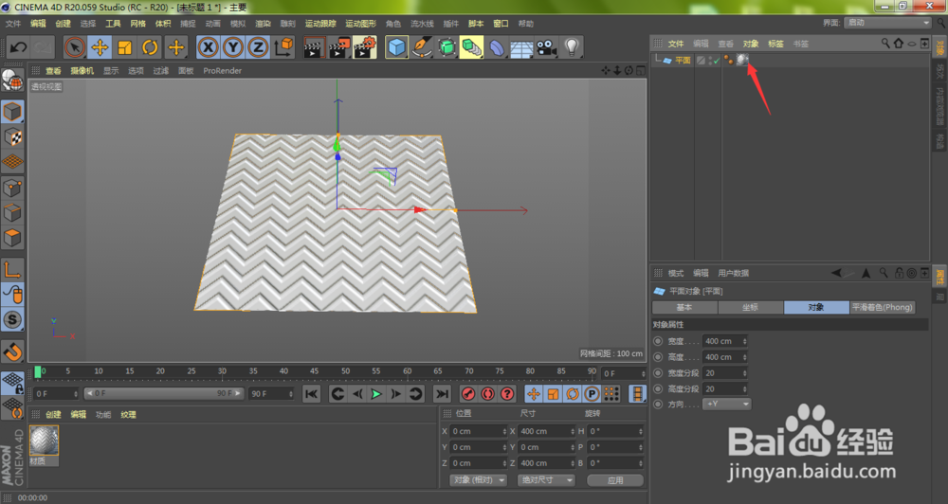
Task: Open the 渲染 menu
Action: click(263, 24)
